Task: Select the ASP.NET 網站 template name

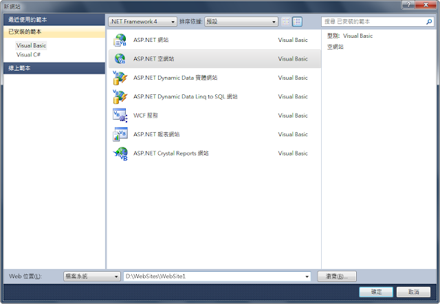Action: (151, 40)
